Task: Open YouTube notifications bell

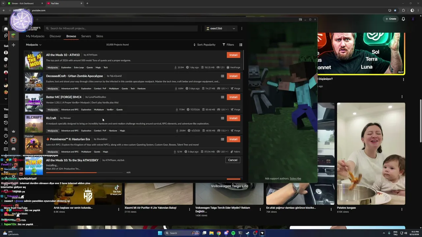Action: coord(403,19)
